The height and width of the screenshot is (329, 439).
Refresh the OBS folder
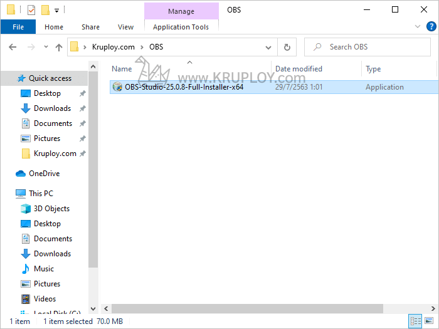(x=287, y=47)
